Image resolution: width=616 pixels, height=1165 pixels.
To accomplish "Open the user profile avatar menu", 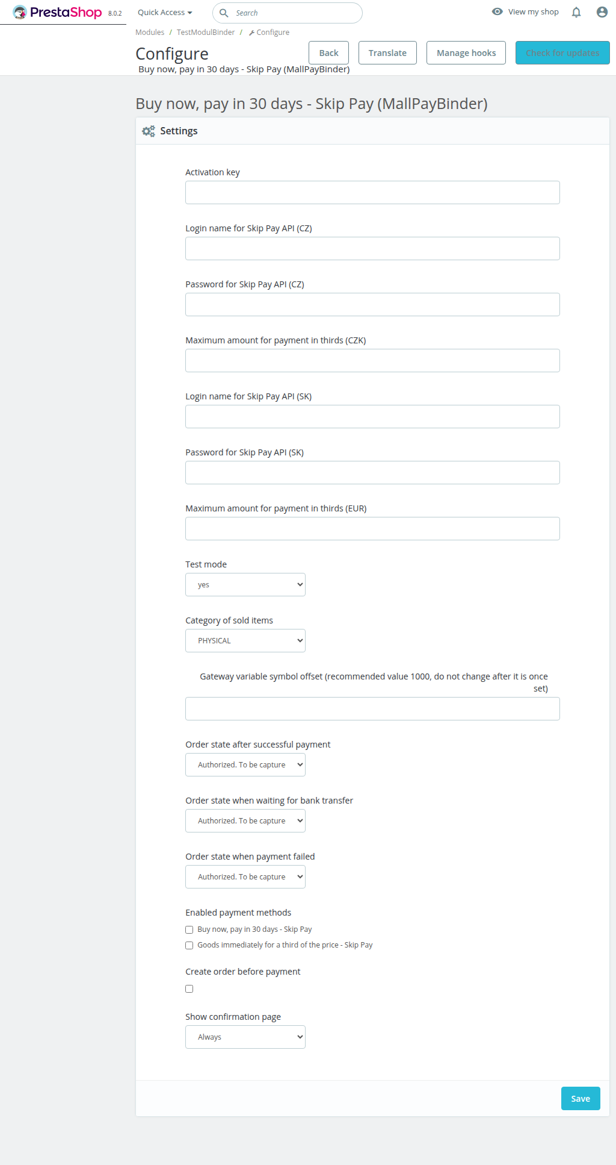I will pyautogui.click(x=602, y=12).
